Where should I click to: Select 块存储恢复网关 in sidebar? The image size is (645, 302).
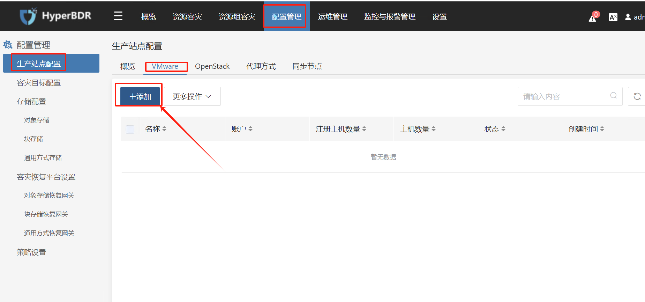pyautogui.click(x=46, y=214)
